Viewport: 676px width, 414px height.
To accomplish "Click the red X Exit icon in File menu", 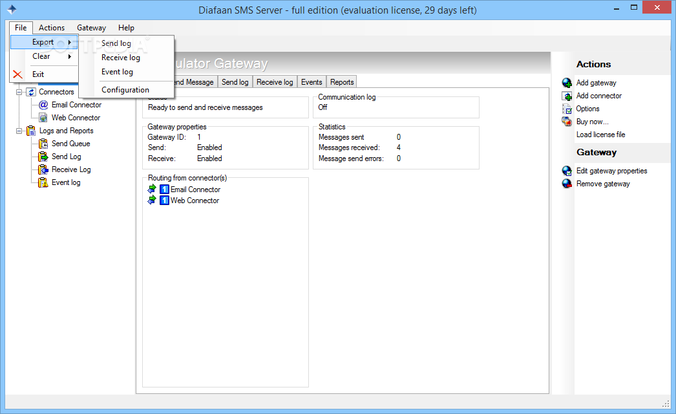I will click(17, 74).
